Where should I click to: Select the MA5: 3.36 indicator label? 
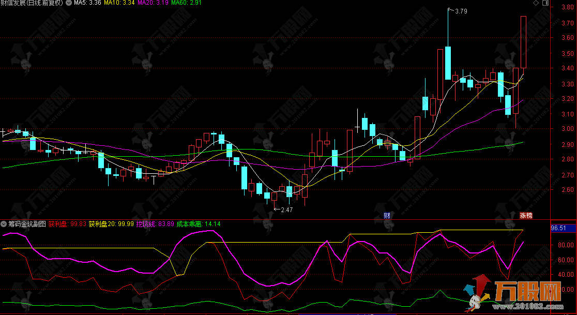click(x=87, y=3)
